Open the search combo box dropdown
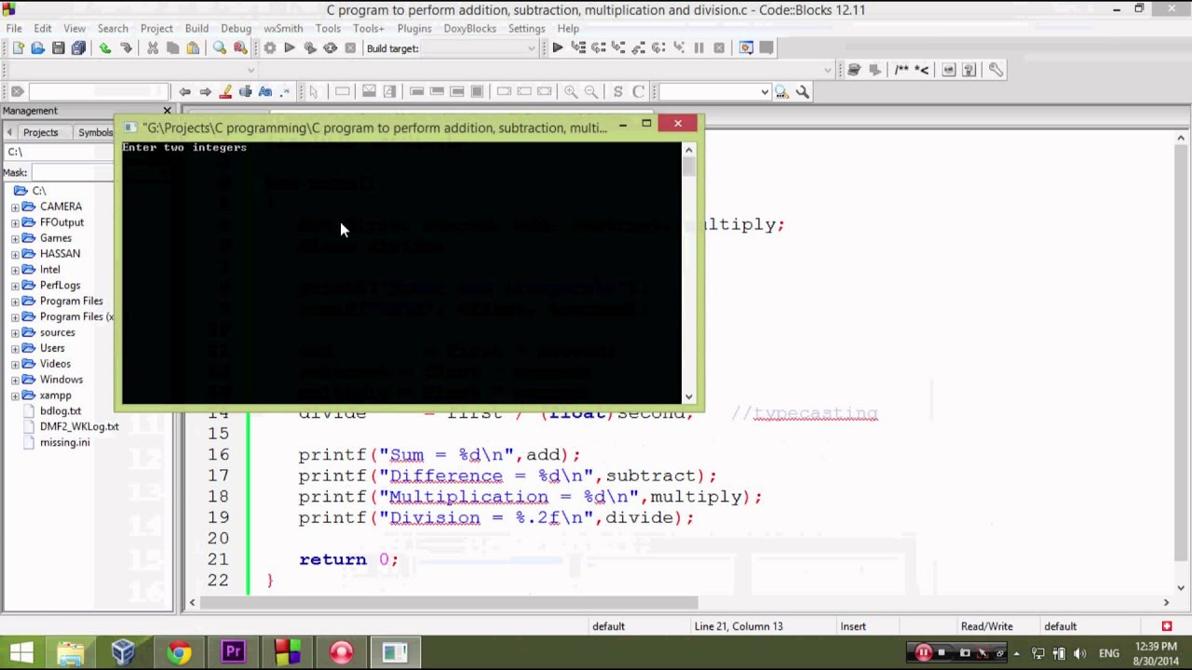Screen dimensions: 1192x670 (765, 91)
